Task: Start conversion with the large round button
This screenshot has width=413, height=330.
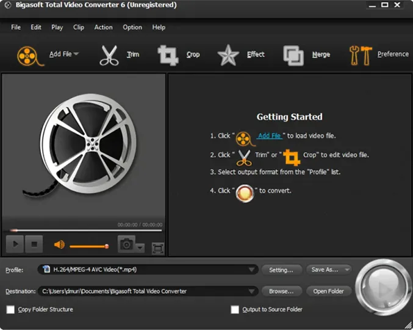Action: point(382,287)
